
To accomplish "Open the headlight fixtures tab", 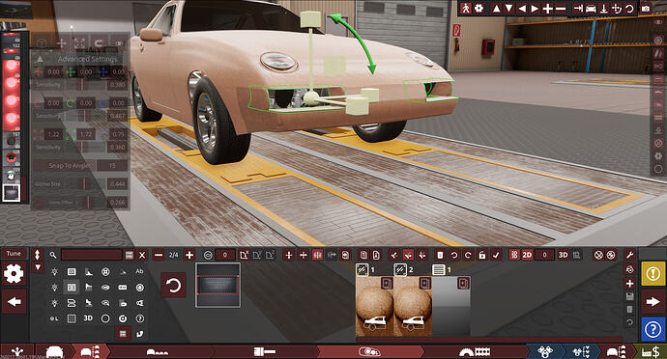I will [x=369, y=352].
